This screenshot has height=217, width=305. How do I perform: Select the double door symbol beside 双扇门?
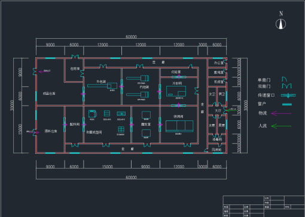(x=286, y=86)
